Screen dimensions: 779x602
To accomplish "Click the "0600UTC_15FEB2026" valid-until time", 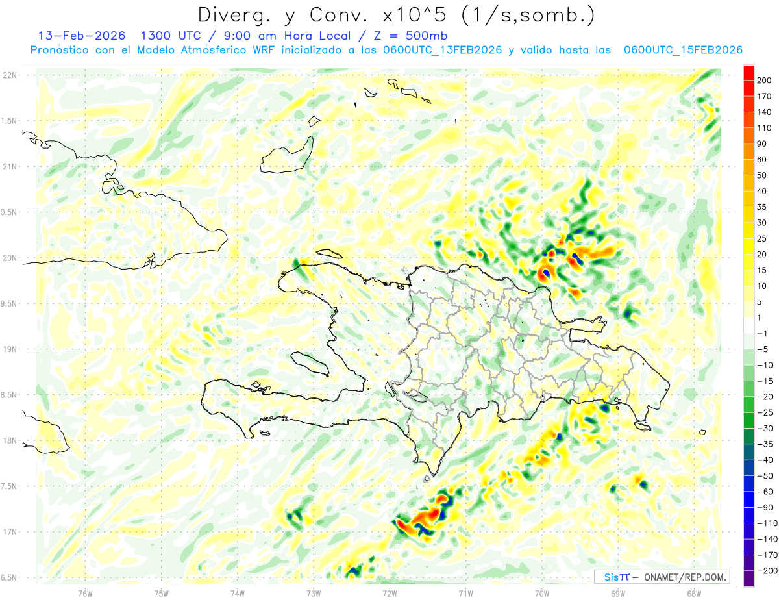I will [x=683, y=50].
